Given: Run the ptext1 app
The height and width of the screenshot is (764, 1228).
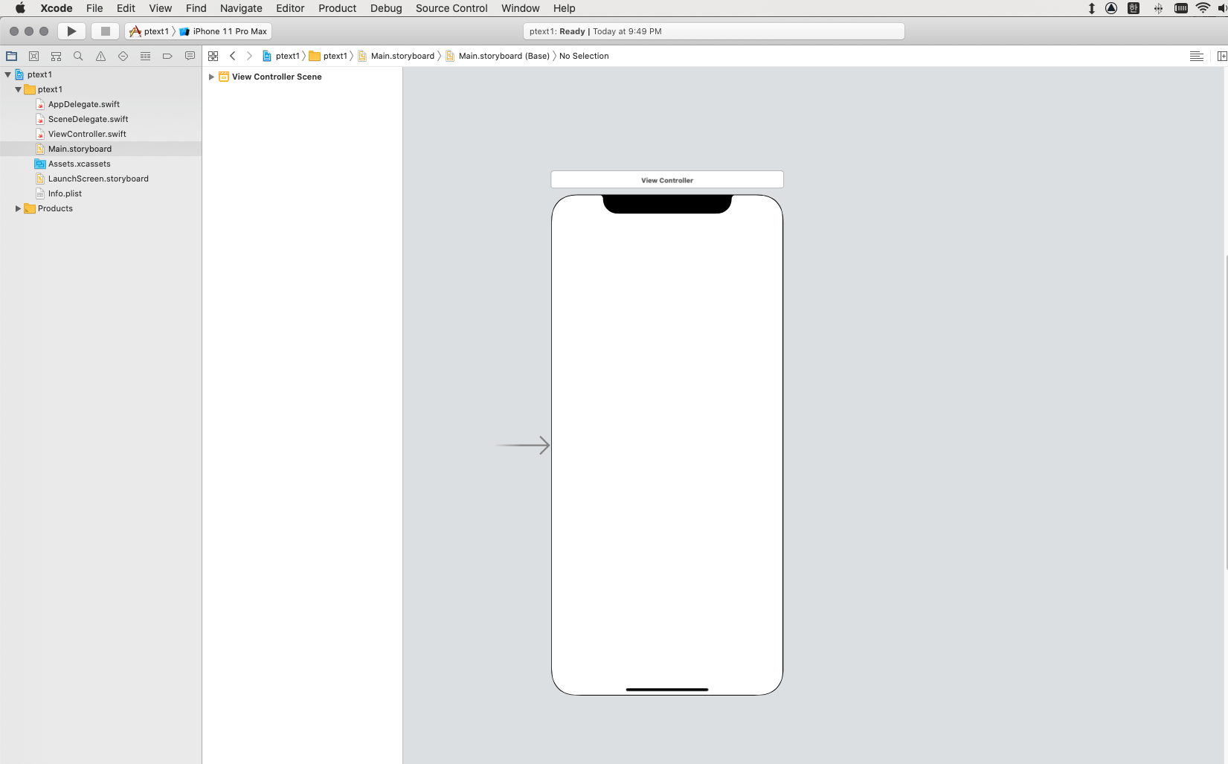Looking at the screenshot, I should pos(71,31).
